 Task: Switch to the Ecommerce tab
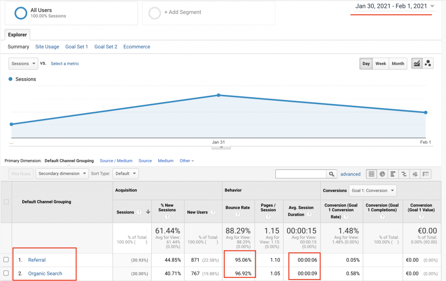point(136,46)
